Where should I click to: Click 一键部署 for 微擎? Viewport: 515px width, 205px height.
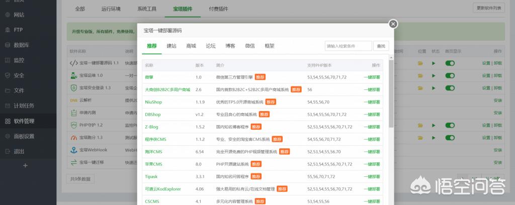[x=372, y=77]
